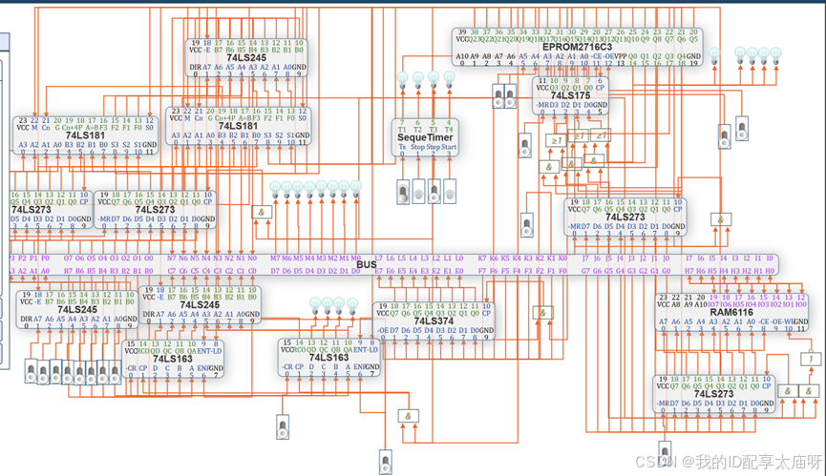Select the & gate below the right 74LS163
Image resolution: width=826 pixels, height=476 pixels.
point(409,416)
